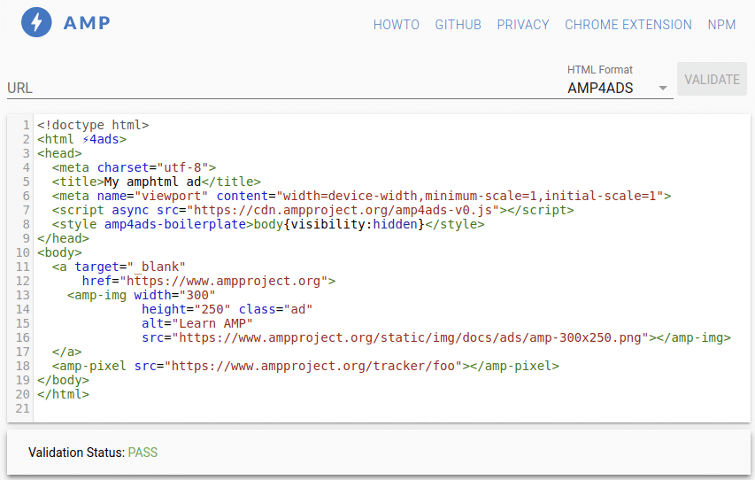Open the GITHUB link
The height and width of the screenshot is (480, 755).
pos(458,25)
